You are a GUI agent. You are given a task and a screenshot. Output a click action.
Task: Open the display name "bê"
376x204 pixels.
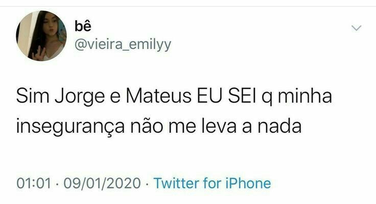82,27
